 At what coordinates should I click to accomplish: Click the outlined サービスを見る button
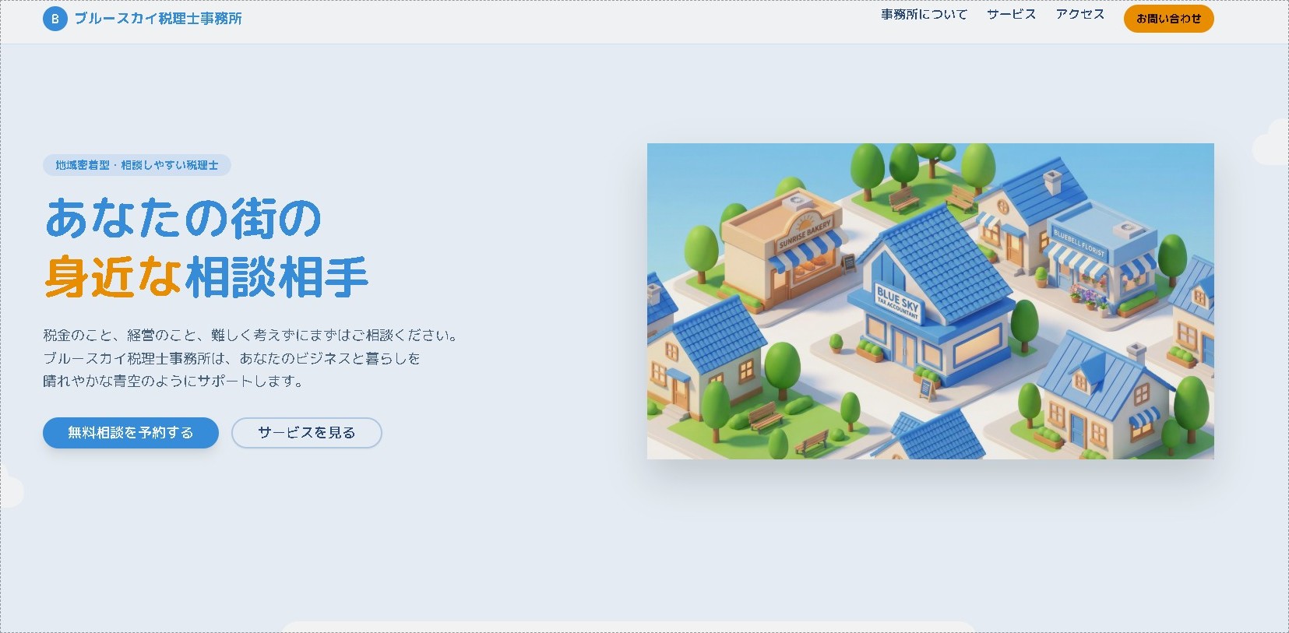click(307, 433)
